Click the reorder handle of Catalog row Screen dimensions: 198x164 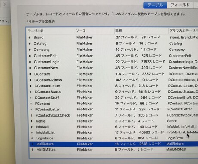click(29, 44)
